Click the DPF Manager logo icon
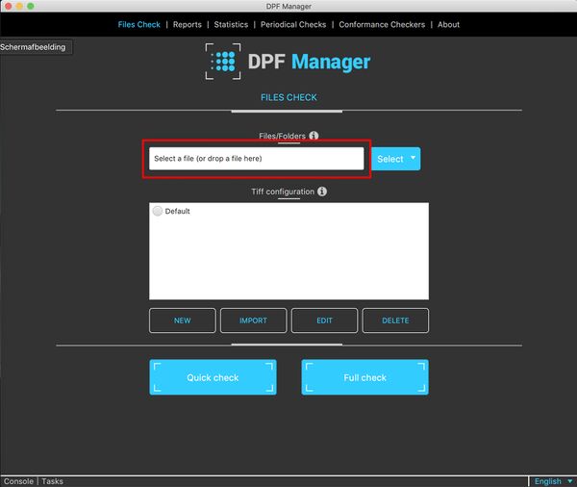Viewport: 577px width, 487px height. [x=223, y=63]
